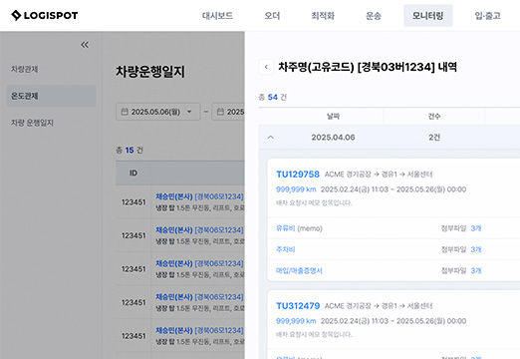
Task: Collapse the 2025.04.06 row chevron
Action: tap(271, 138)
